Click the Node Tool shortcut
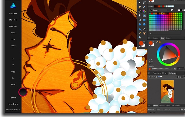185x117 pixels. [x=13, y=26]
